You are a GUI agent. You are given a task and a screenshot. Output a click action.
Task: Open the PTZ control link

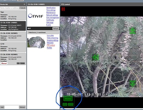[x=51, y=45]
